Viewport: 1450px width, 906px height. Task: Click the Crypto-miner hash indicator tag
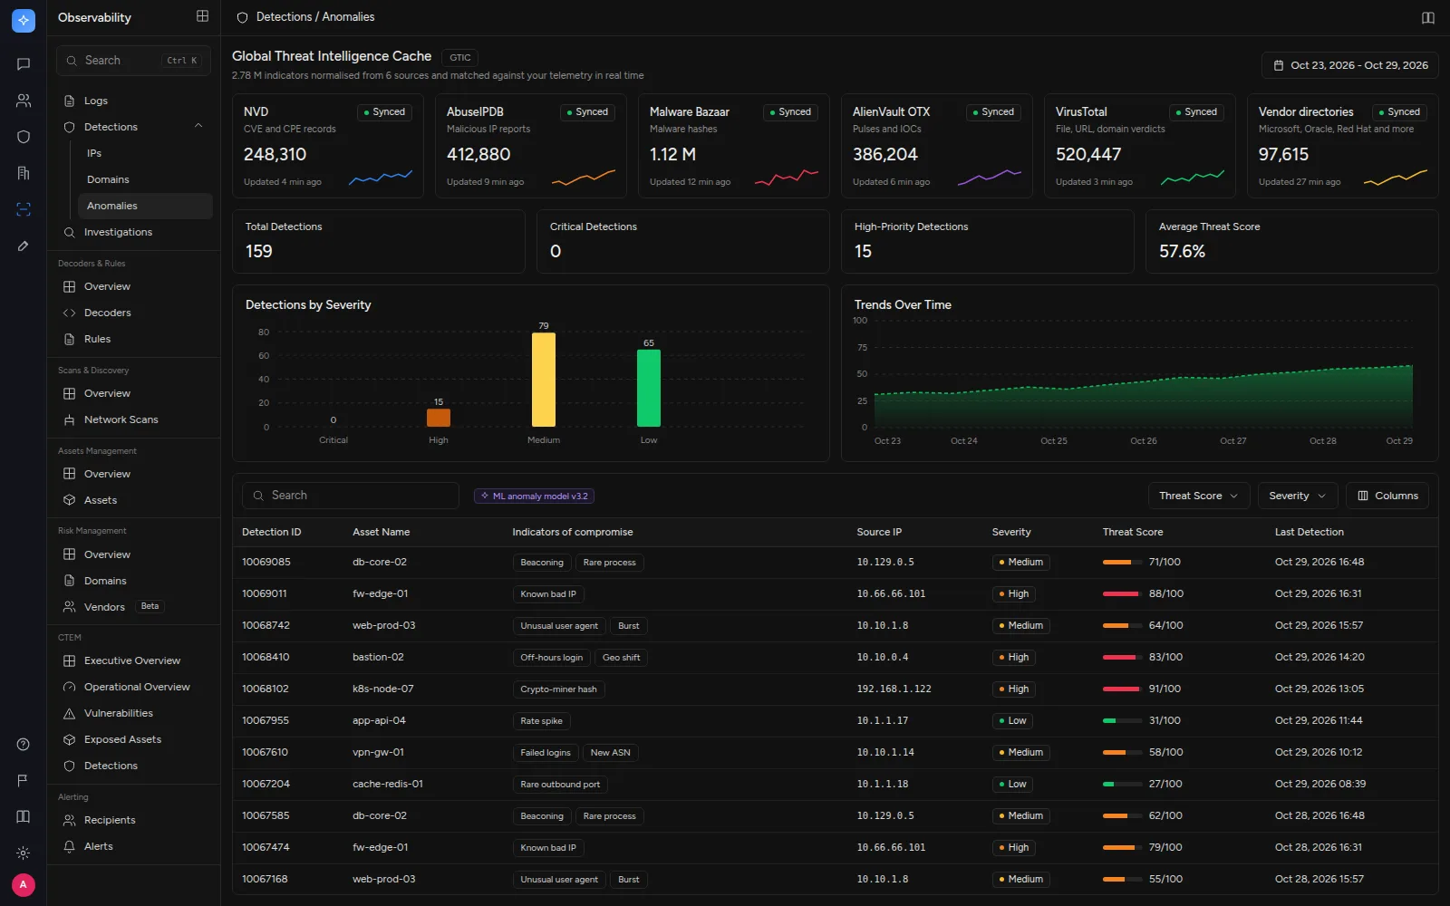[558, 689]
